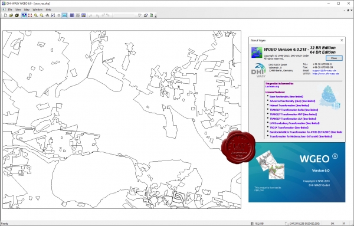Click the document icon left of File menu
Screen dimensions: 354x226
coord(4,9)
